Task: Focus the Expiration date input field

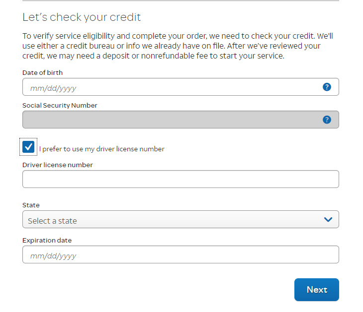Action: (x=181, y=255)
